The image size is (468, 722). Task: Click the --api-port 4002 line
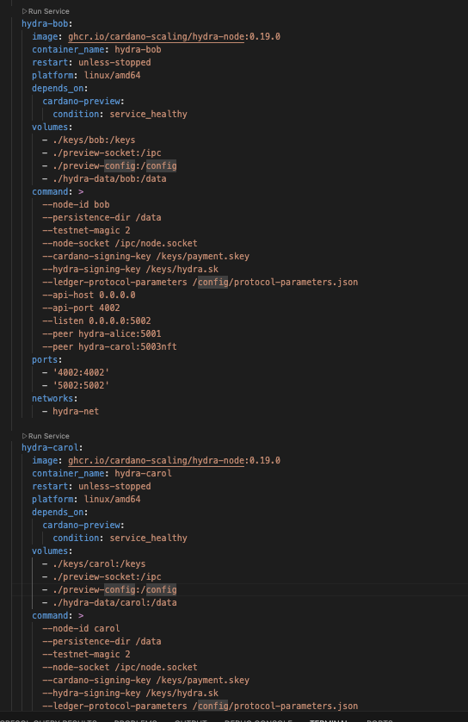tap(82, 308)
